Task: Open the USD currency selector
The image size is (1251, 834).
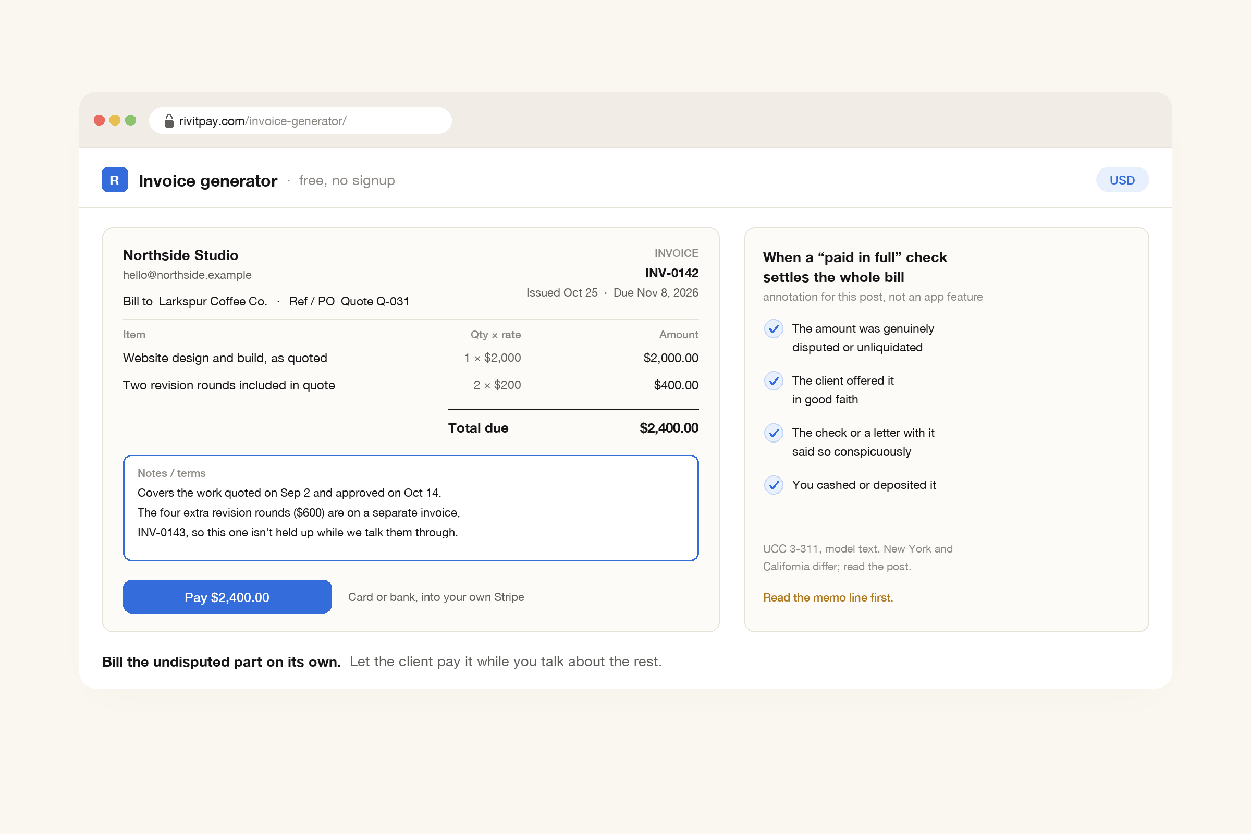Action: point(1122,180)
